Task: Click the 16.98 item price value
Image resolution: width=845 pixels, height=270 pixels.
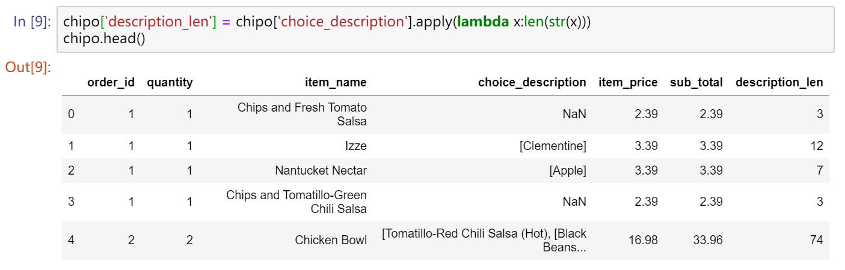Action: point(642,241)
